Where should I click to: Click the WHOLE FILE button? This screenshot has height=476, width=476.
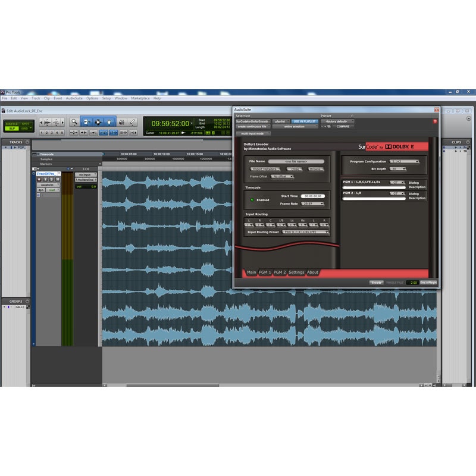coord(394,283)
